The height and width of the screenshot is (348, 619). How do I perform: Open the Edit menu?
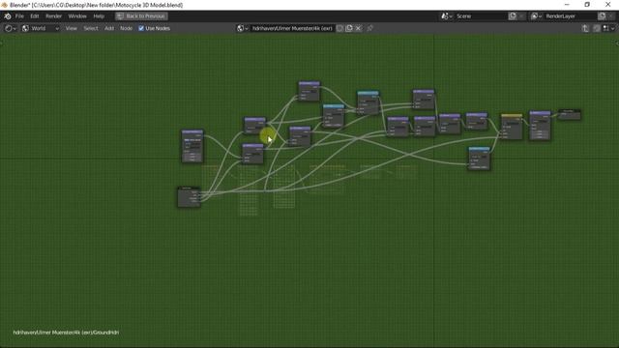click(x=35, y=16)
